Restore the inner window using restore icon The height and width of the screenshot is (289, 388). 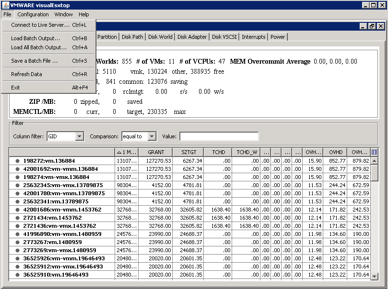click(x=372, y=26)
